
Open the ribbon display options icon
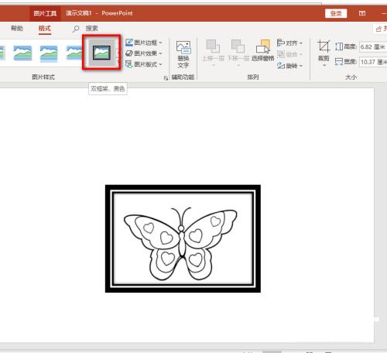[x=362, y=13]
